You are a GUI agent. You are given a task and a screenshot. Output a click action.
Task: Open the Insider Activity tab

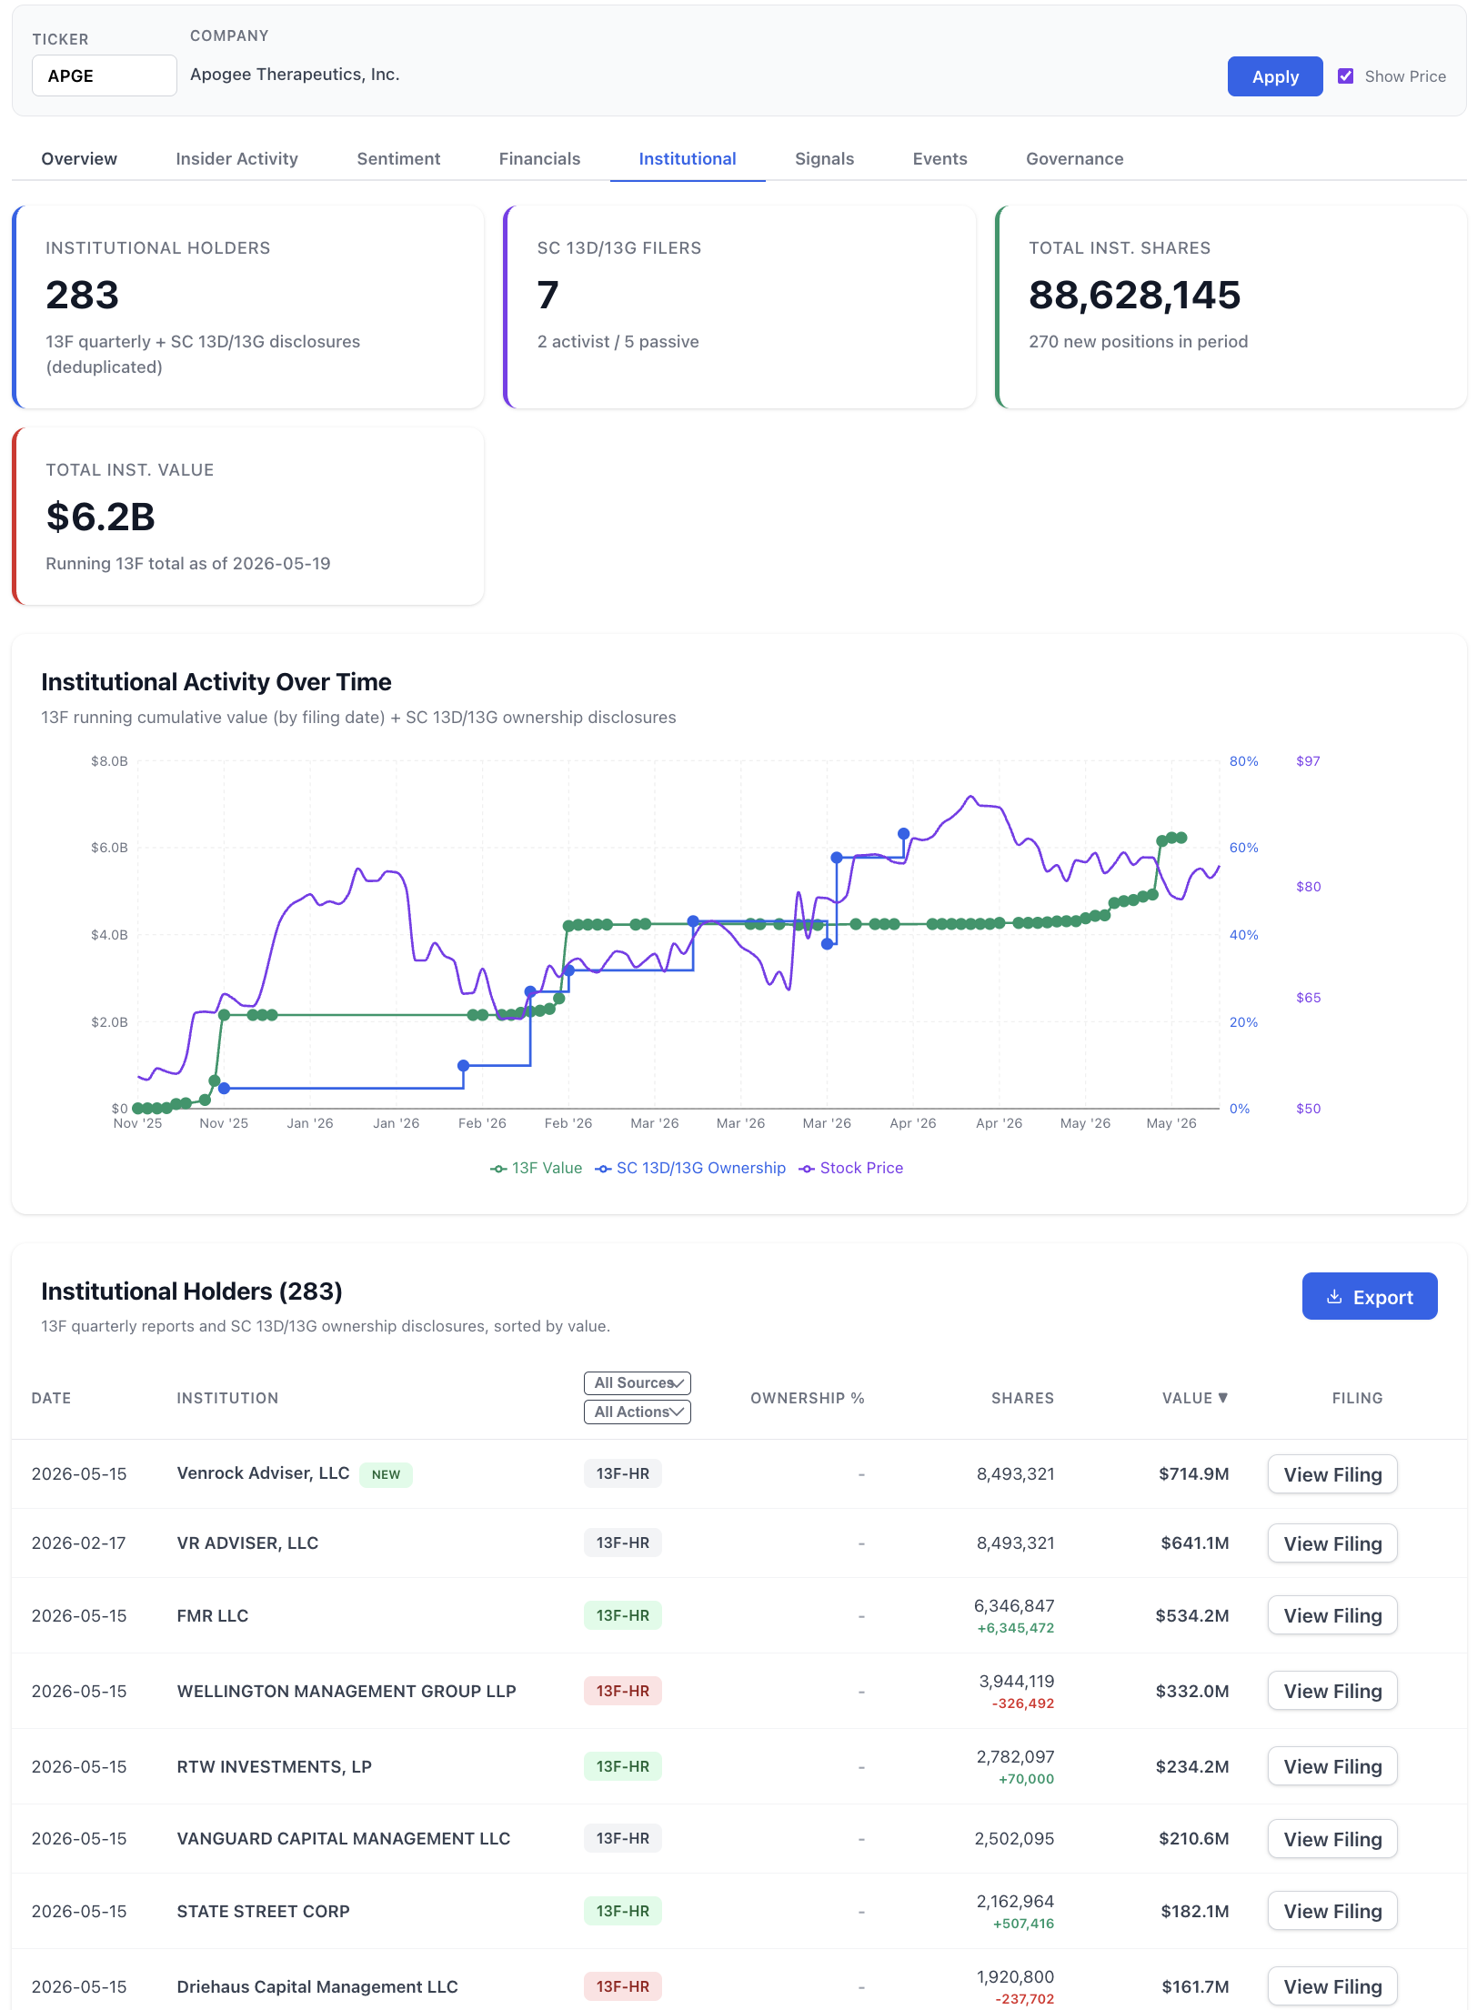(x=236, y=159)
